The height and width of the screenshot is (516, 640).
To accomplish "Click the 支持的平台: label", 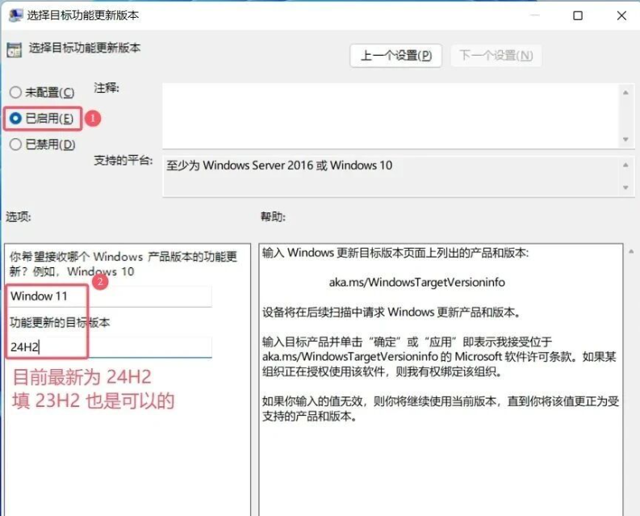I will 123,161.
